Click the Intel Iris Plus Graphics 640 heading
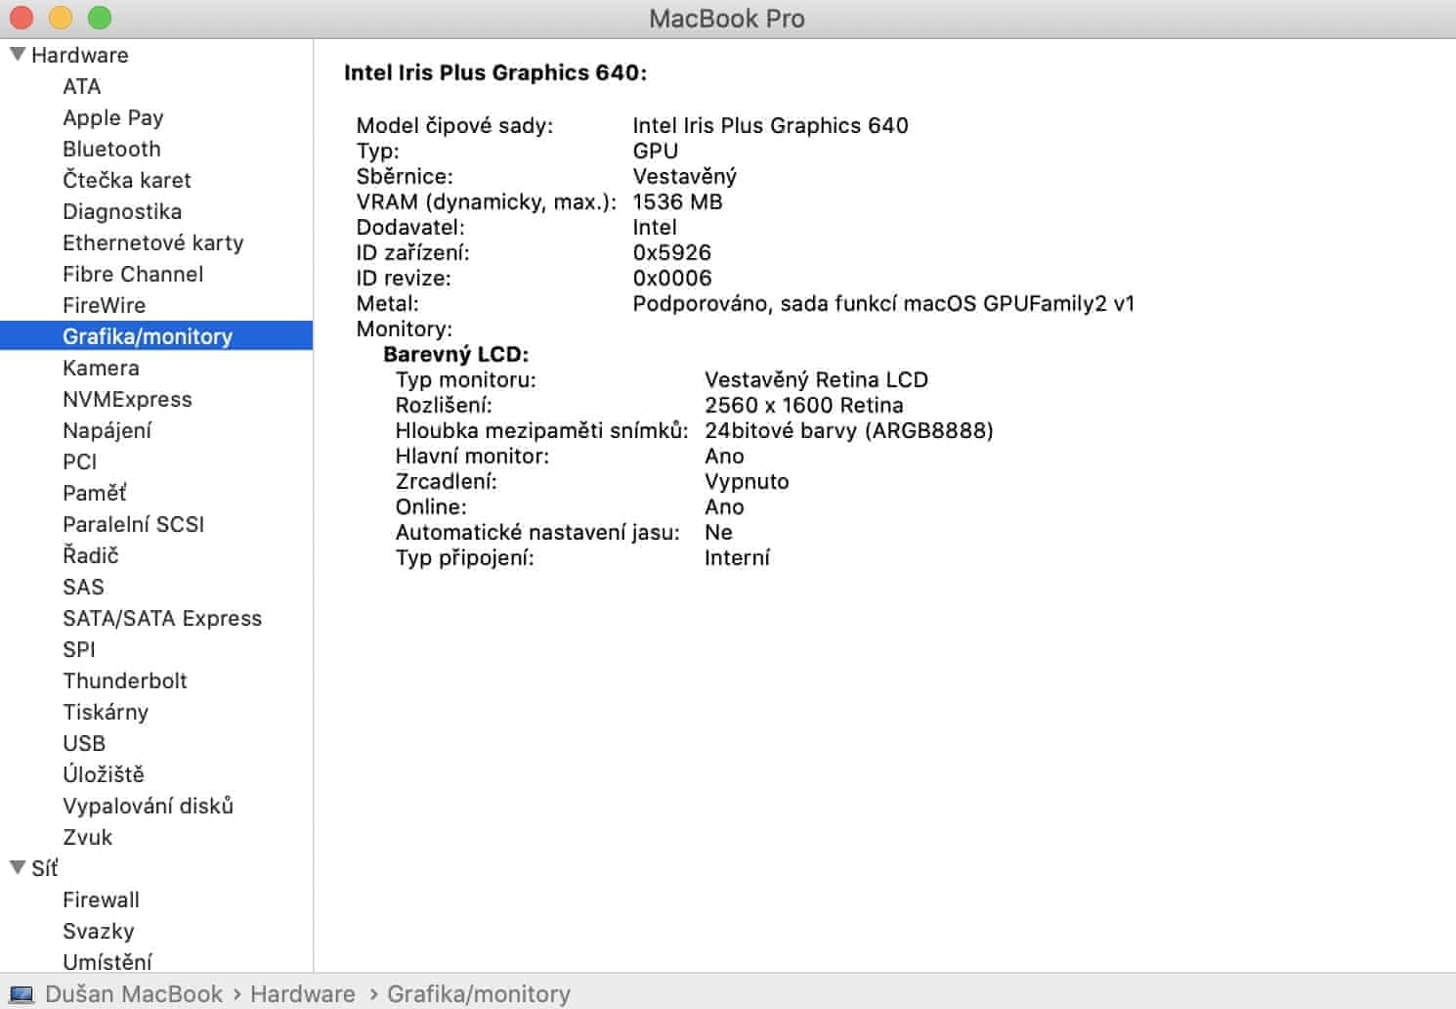1456x1009 pixels. 495,72
